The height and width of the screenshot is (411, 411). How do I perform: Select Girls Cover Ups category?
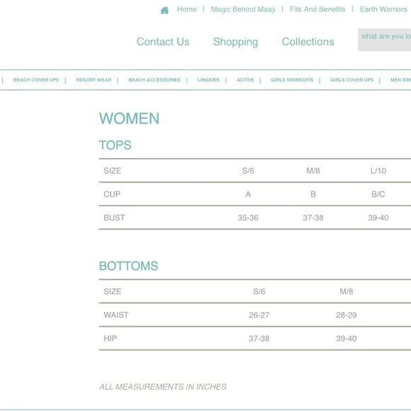(351, 80)
